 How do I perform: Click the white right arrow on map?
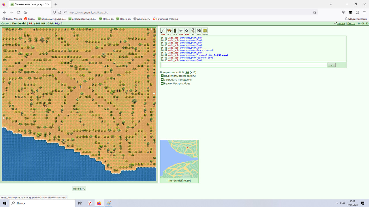pyautogui.click(x=154, y=93)
